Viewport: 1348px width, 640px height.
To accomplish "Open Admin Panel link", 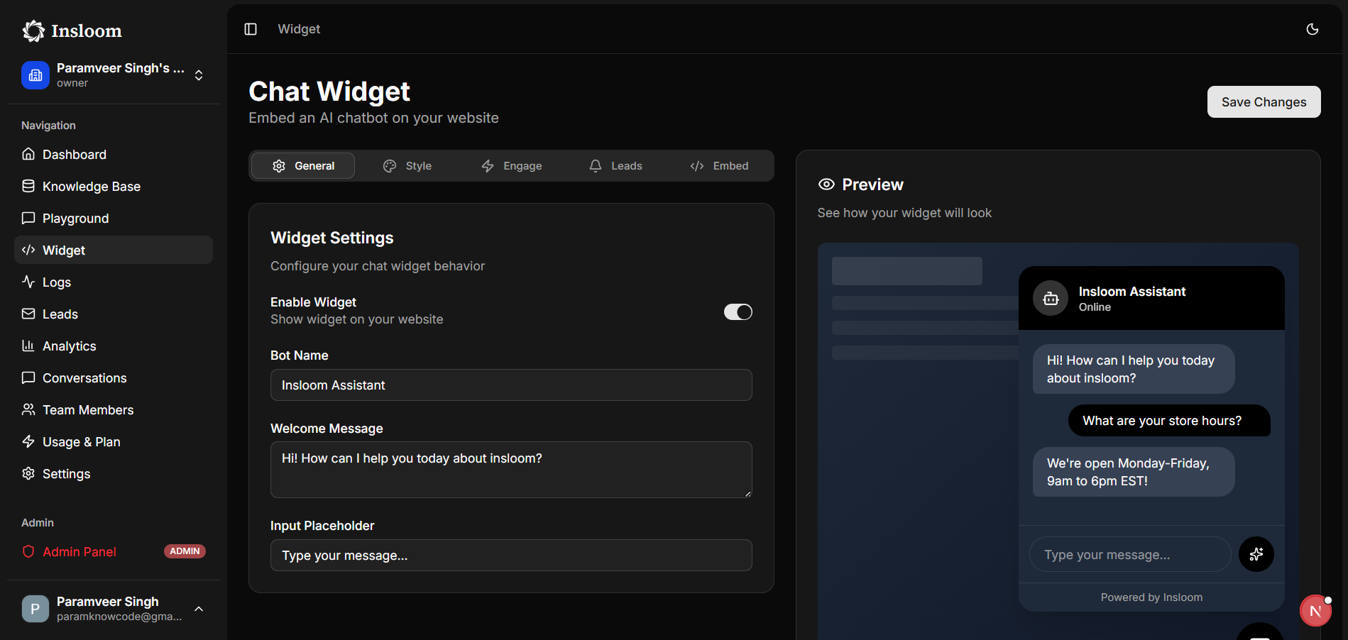I will [114, 551].
